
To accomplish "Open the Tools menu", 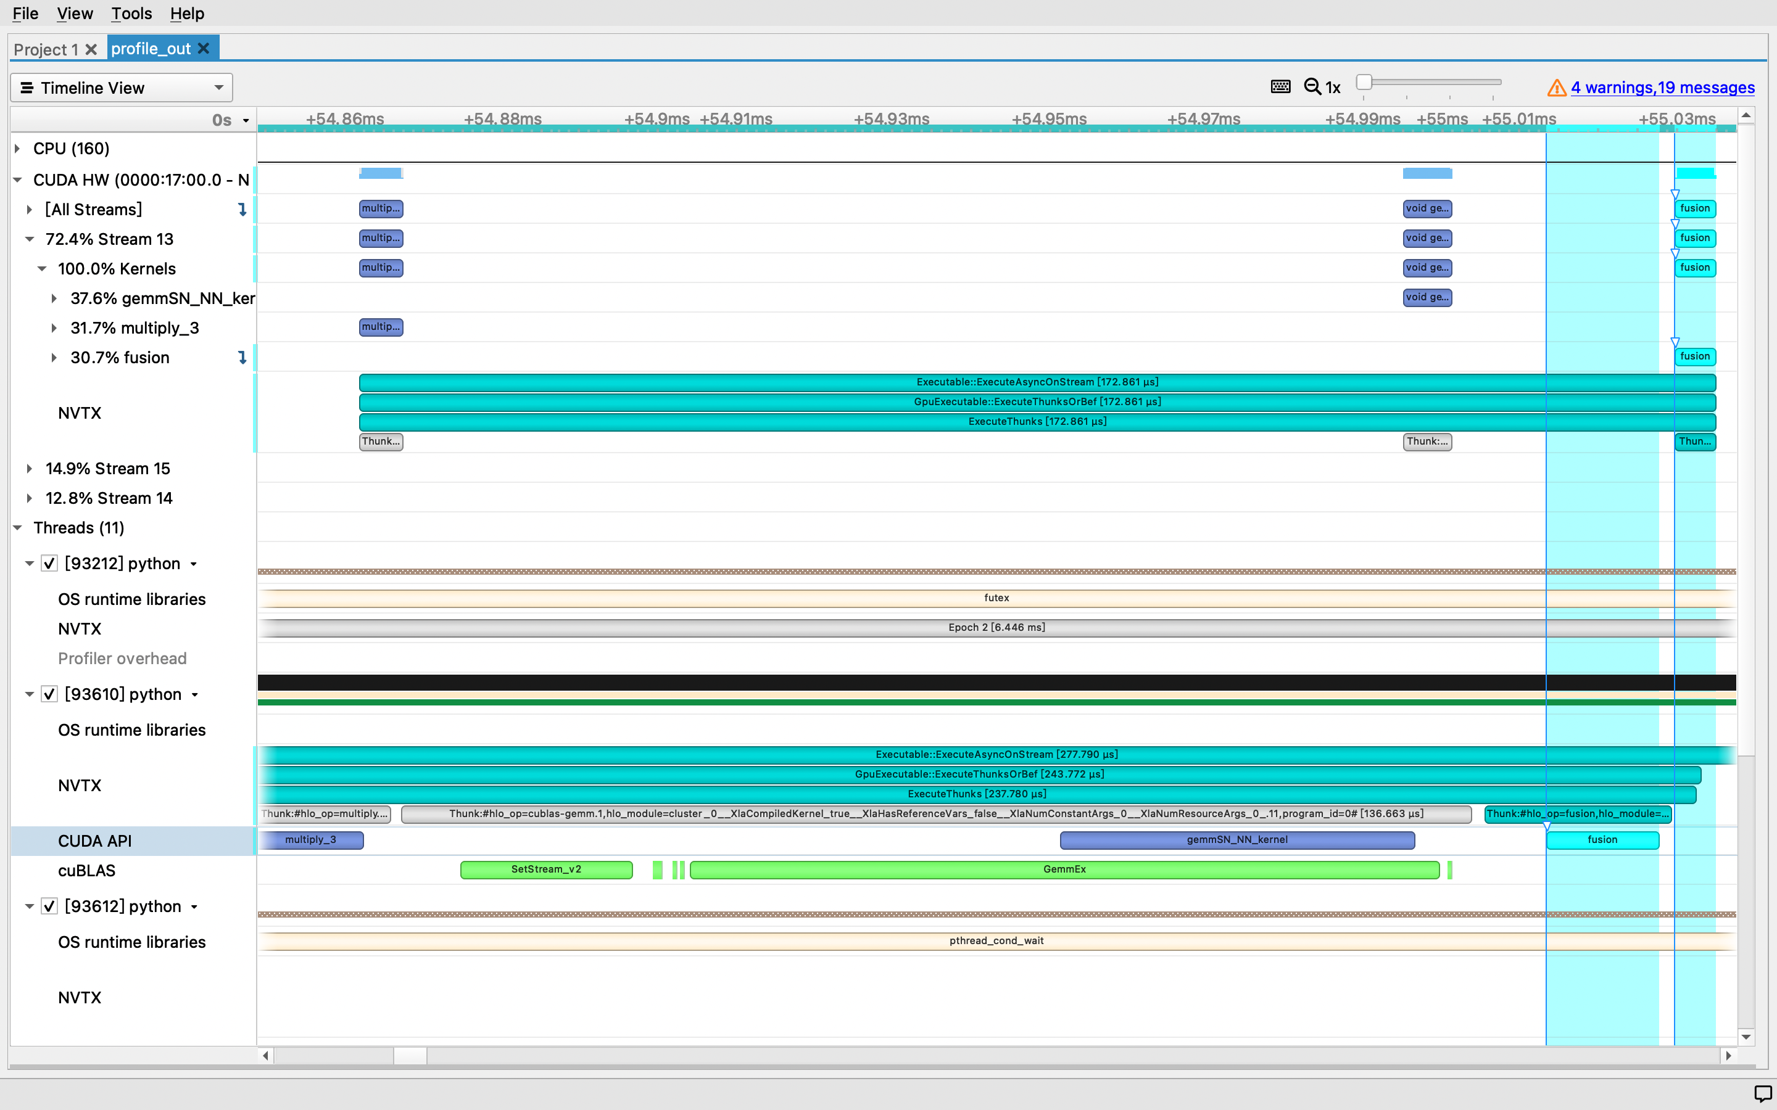I will click(x=131, y=13).
